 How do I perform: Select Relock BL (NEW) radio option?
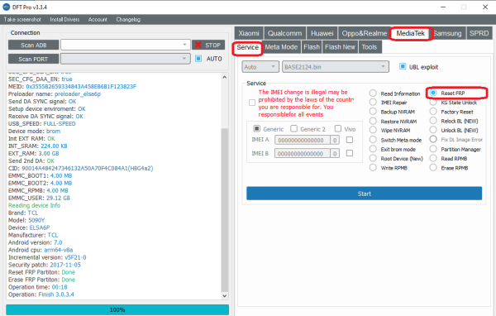coord(433,121)
